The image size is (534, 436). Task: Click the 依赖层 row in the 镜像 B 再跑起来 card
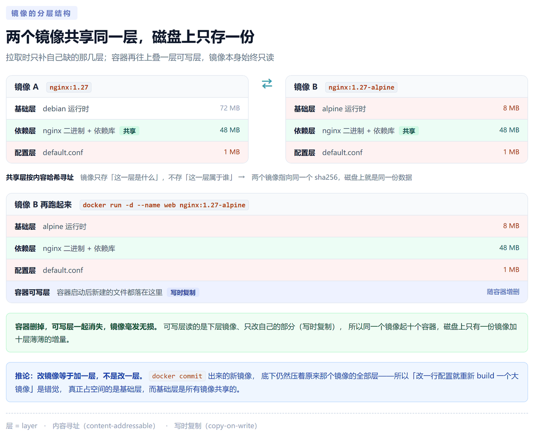pyautogui.click(x=267, y=248)
